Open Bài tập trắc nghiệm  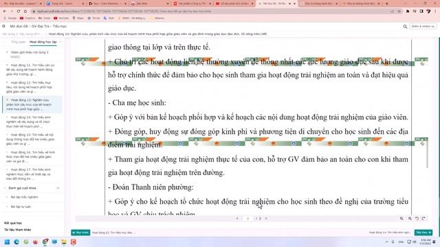click(25, 197)
